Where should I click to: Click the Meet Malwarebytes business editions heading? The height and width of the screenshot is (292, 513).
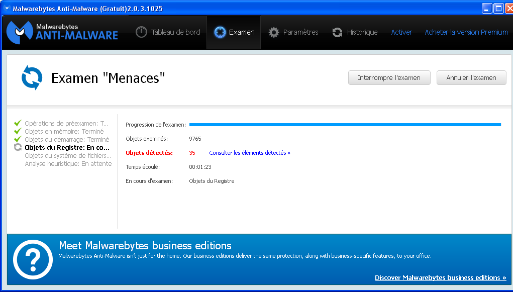tap(145, 246)
